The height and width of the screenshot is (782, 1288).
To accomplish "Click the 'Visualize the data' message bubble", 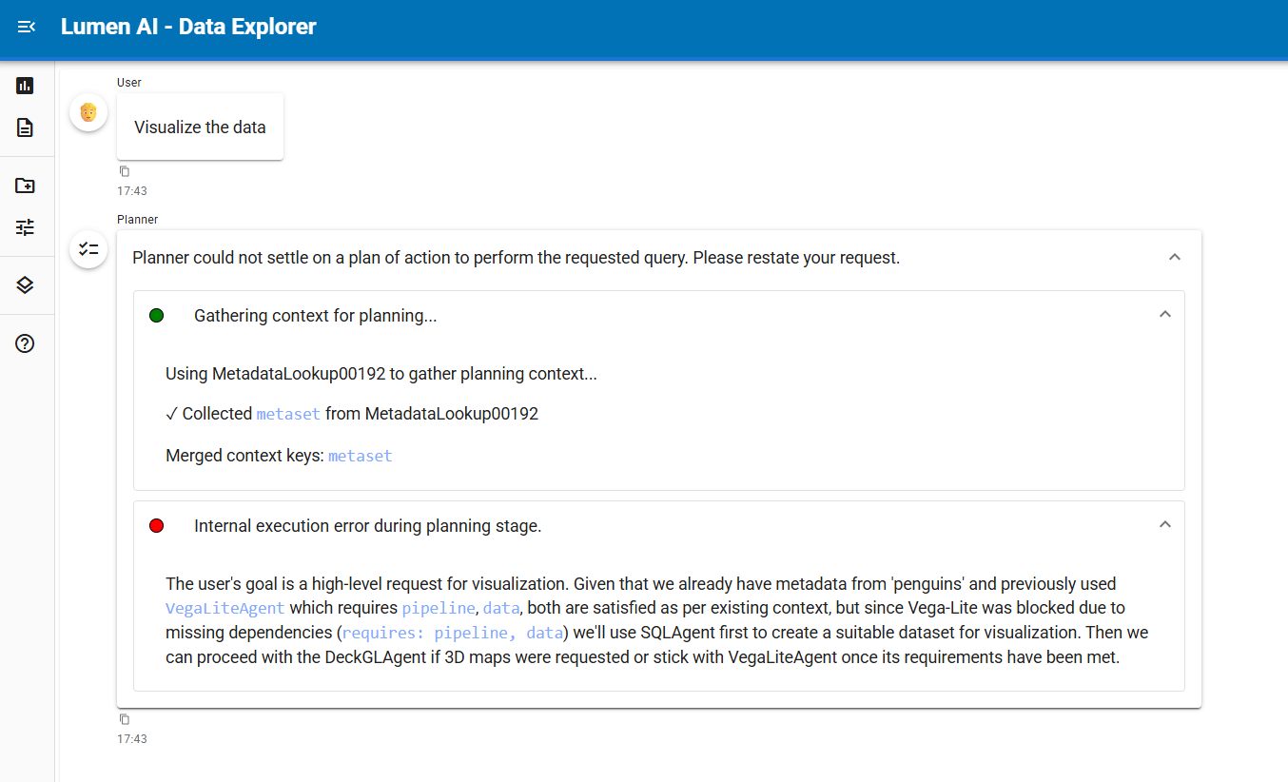I will (x=200, y=127).
